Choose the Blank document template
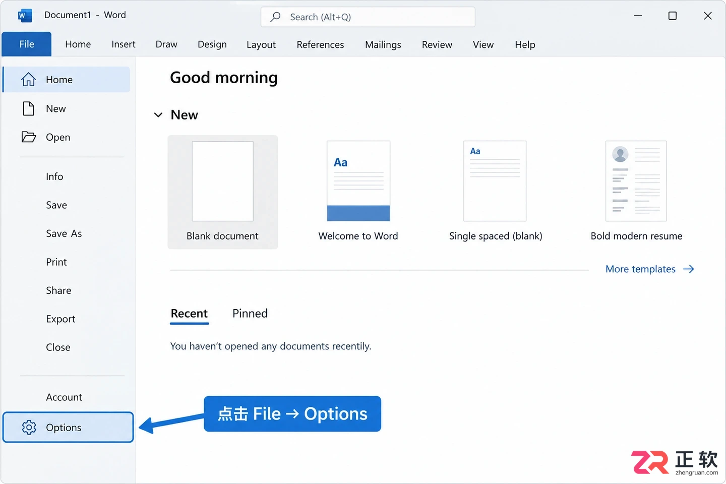Image resolution: width=726 pixels, height=484 pixels. [x=223, y=192]
